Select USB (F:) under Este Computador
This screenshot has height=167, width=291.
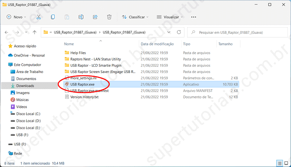click(22, 134)
